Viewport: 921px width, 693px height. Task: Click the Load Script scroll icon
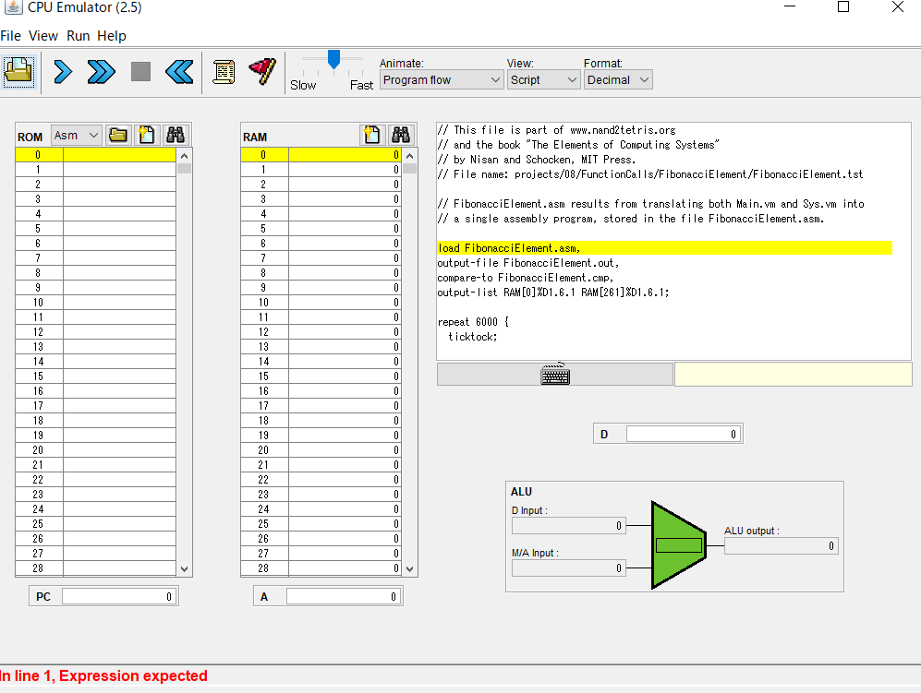pos(224,71)
